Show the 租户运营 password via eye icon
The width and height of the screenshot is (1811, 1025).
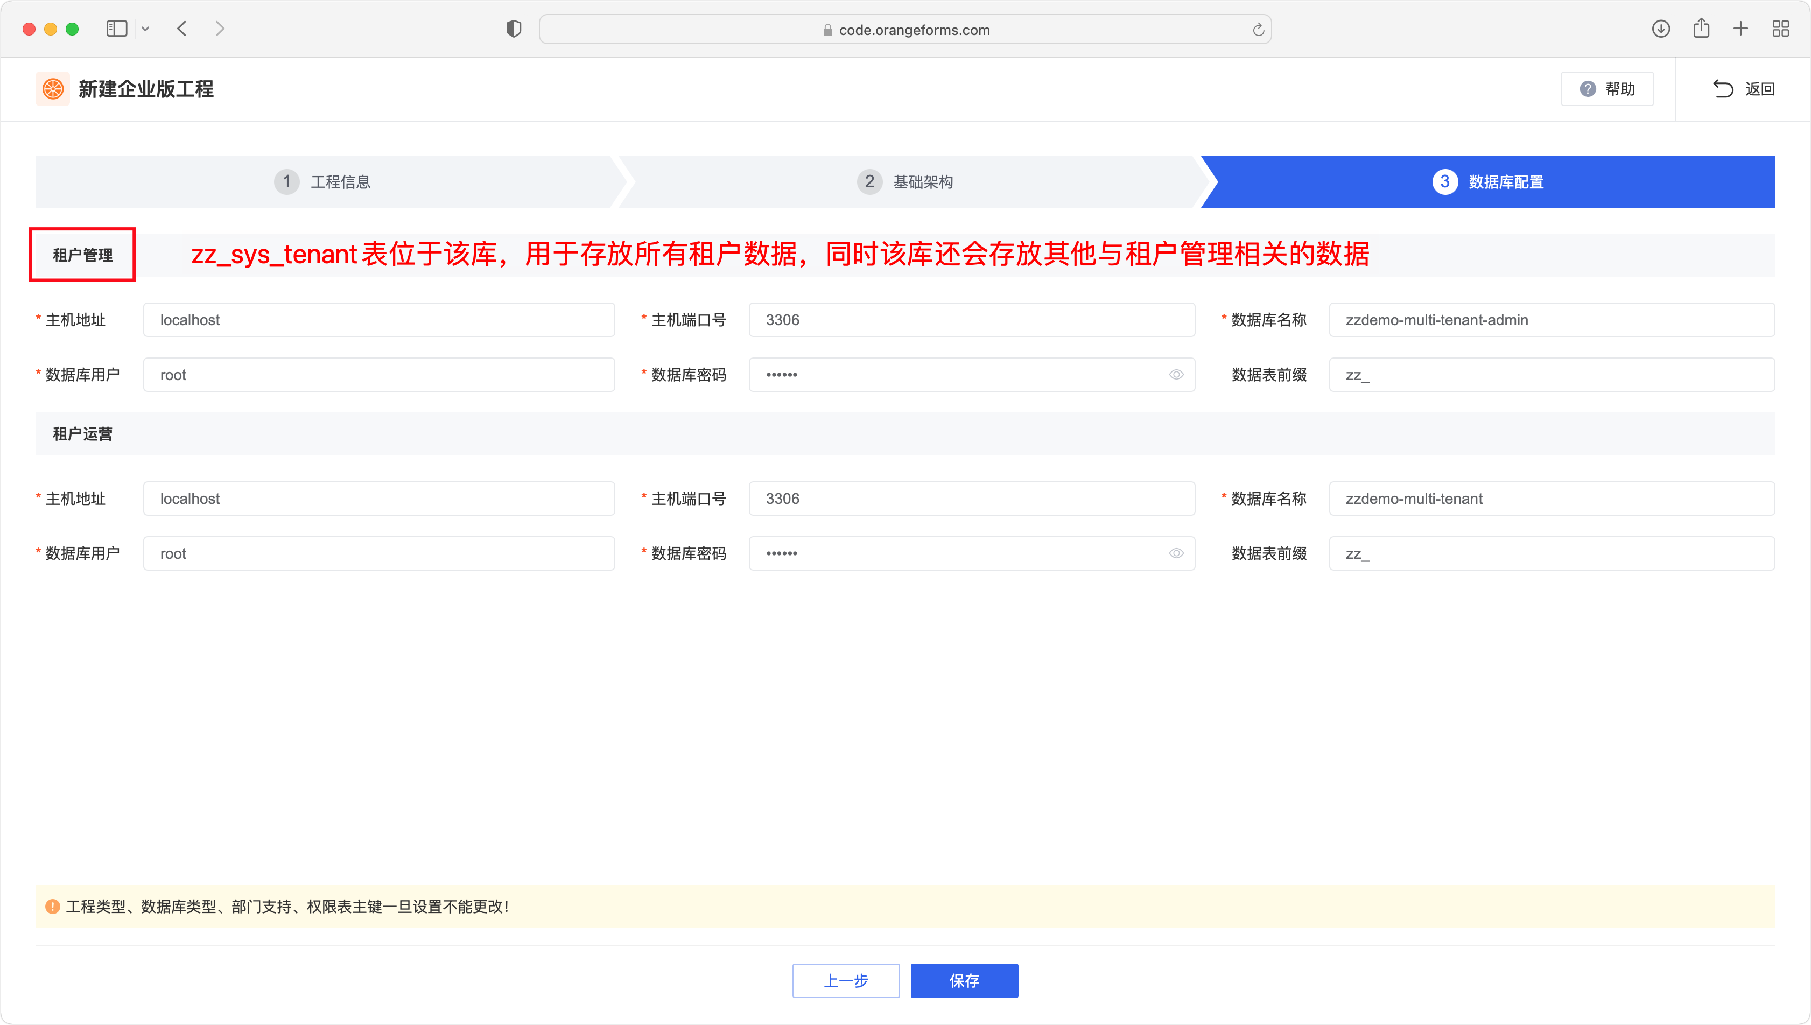pos(1176,553)
